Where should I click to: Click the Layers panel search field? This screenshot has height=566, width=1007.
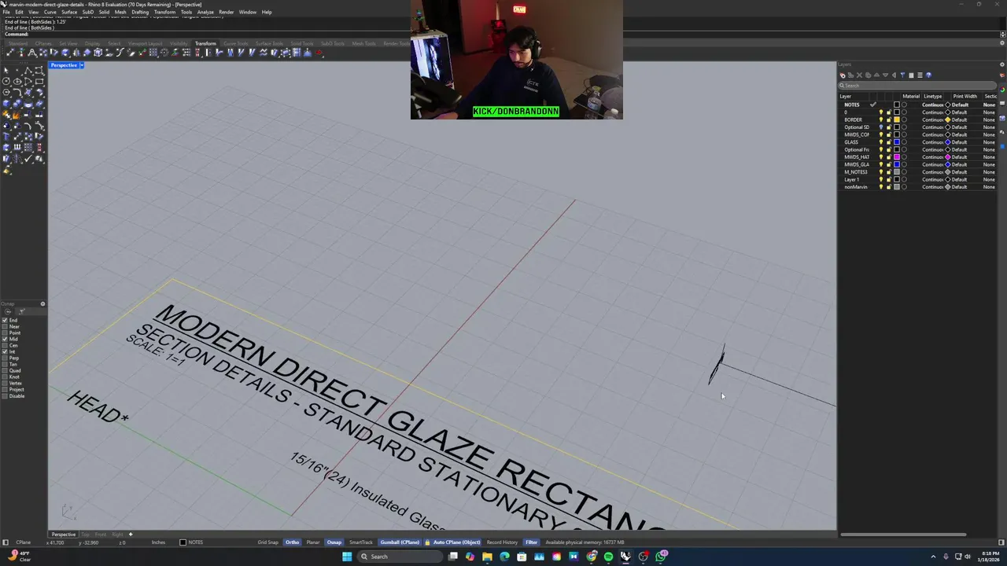click(917, 86)
